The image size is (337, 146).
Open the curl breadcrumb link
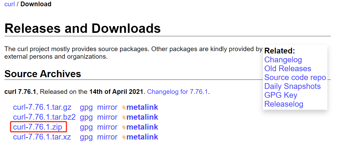tap(9, 4)
